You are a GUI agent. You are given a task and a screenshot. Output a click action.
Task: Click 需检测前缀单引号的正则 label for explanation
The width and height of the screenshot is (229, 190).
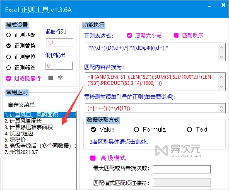point(130,97)
